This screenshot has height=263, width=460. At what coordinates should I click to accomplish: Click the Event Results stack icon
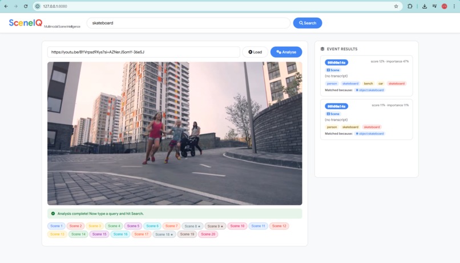tap(322, 49)
